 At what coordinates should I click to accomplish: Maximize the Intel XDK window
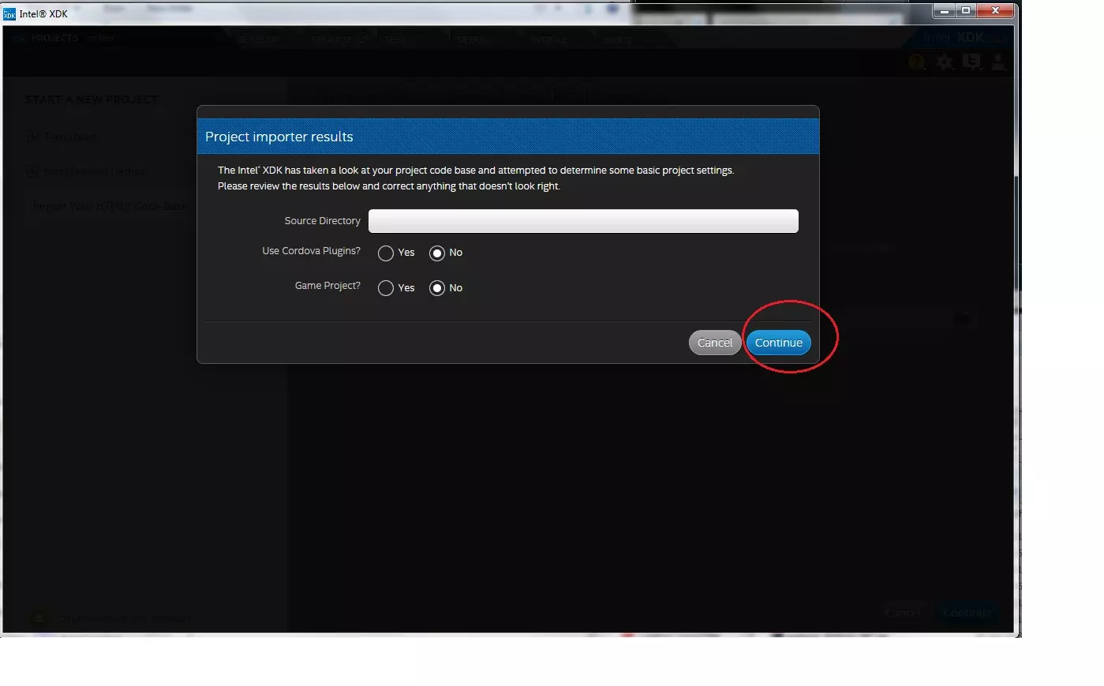pyautogui.click(x=966, y=10)
